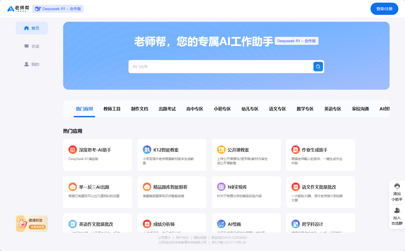The width and height of the screenshot is (405, 251).
Task: Open the 公开课教案 card title
Action: 238,150
